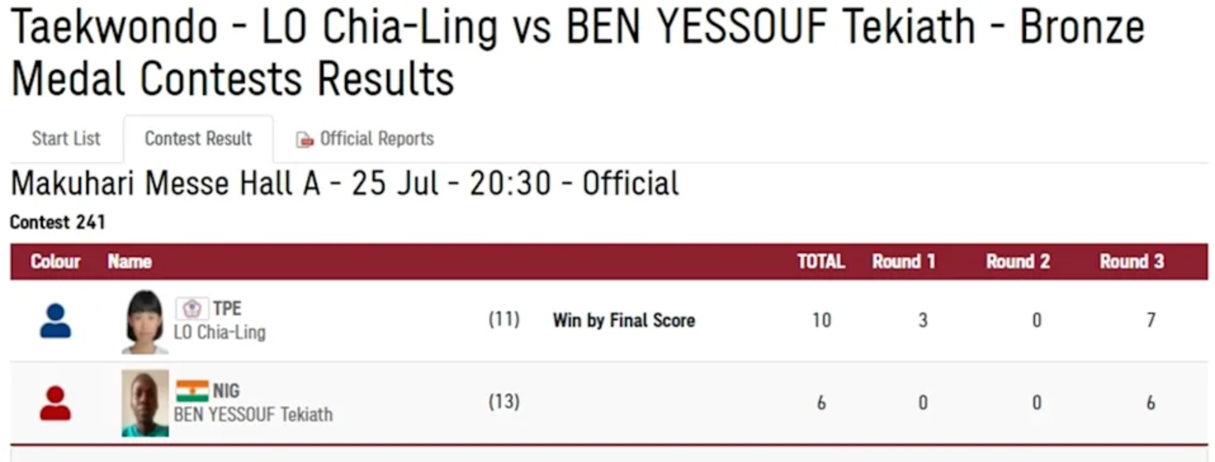Click the Colour column header
Viewport: 1215px width, 462px height.
click(55, 261)
